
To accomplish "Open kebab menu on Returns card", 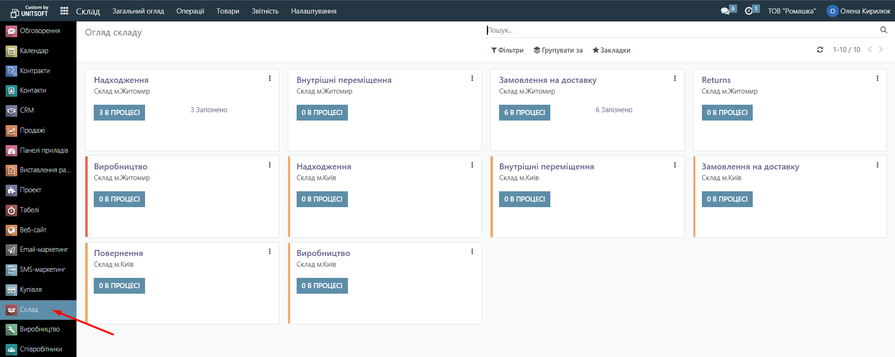I will (877, 79).
